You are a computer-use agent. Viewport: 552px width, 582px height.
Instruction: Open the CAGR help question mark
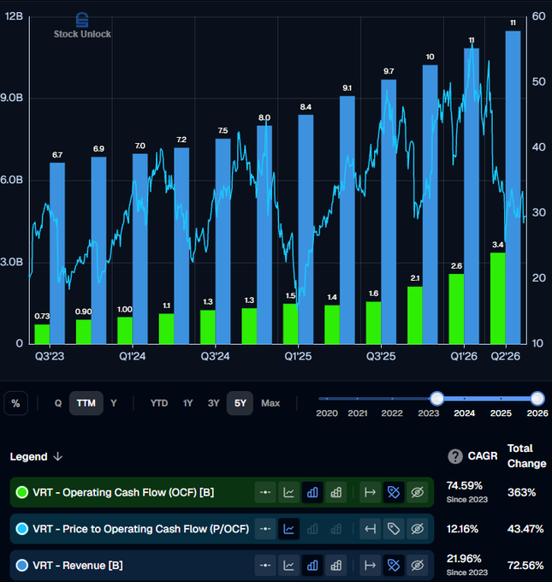[x=455, y=456]
